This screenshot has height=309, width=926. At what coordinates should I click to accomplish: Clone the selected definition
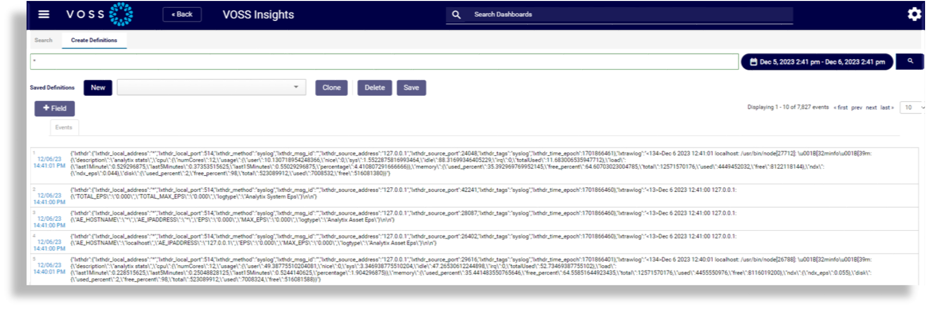coord(331,87)
